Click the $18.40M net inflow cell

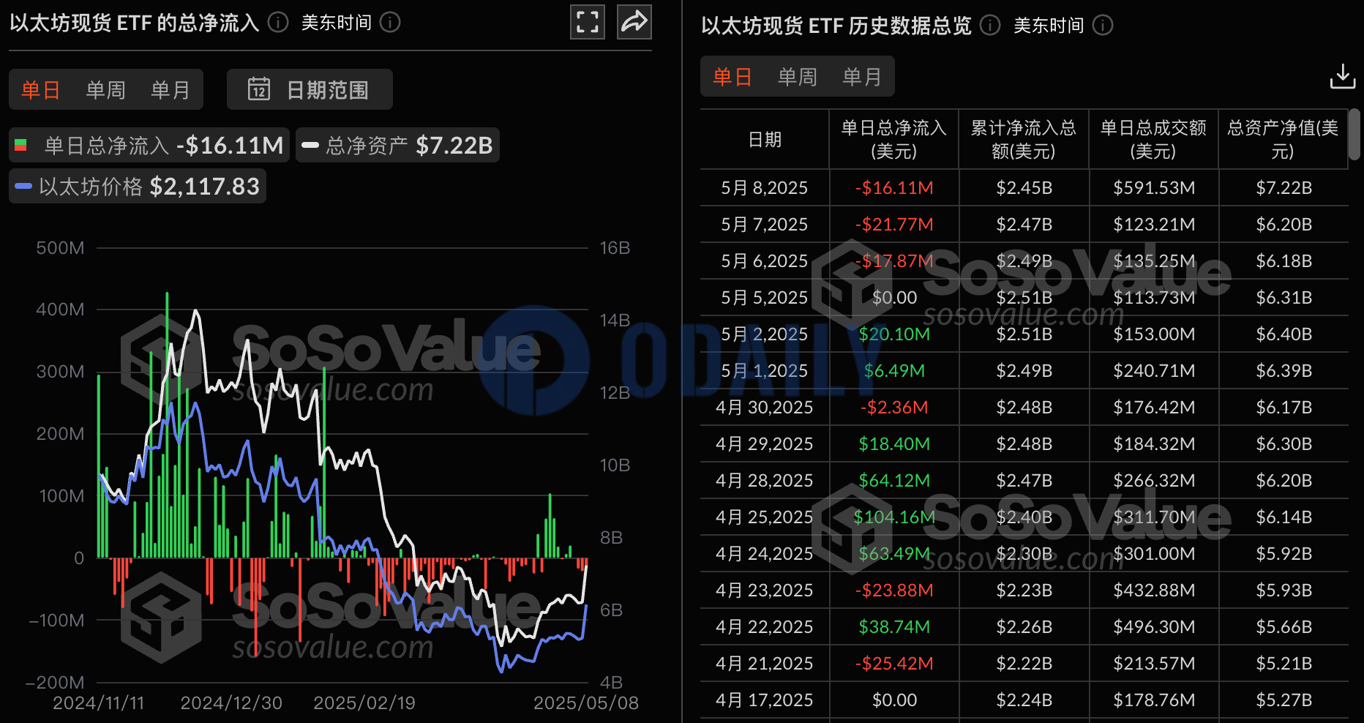point(894,444)
